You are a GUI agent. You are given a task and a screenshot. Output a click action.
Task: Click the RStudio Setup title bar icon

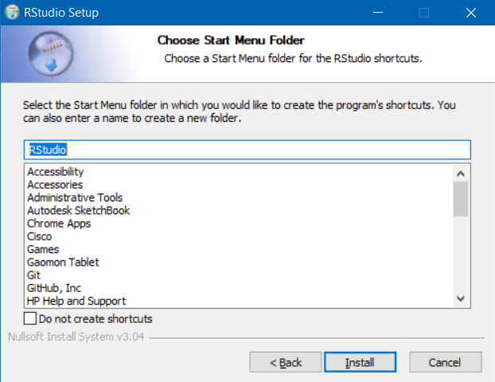12,12
